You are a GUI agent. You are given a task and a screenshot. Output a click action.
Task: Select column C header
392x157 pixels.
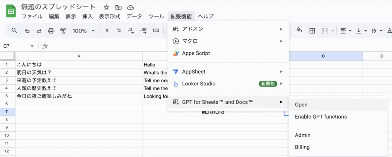point(323,56)
